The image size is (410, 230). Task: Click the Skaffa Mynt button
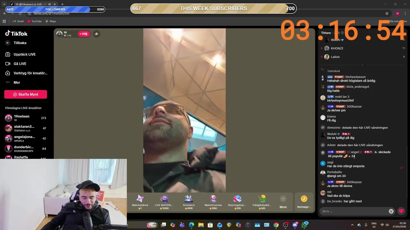point(26,94)
